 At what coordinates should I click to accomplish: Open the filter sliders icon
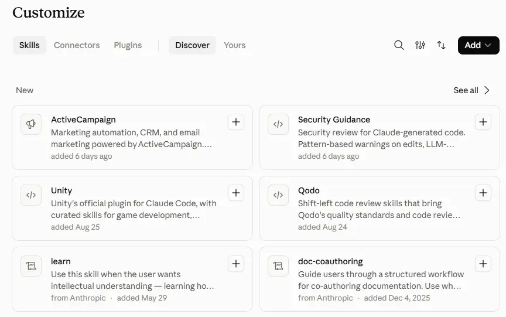pos(420,45)
